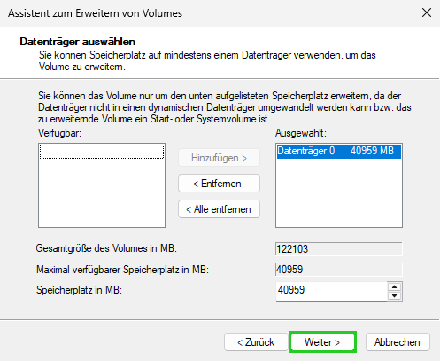Click the < Entfernen button

[x=219, y=184]
